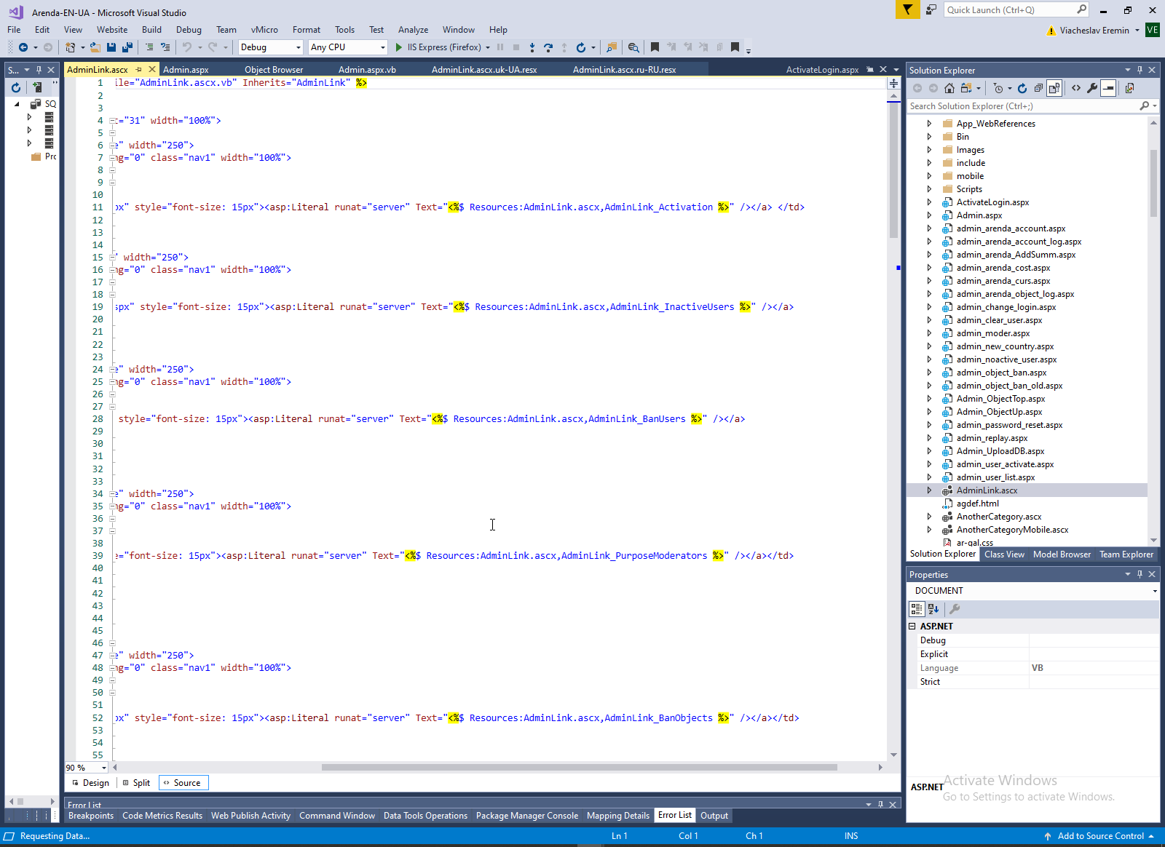Viewport: 1165px width, 847px height.
Task: Click the Copy Web Site icon
Action: (x=1129, y=88)
